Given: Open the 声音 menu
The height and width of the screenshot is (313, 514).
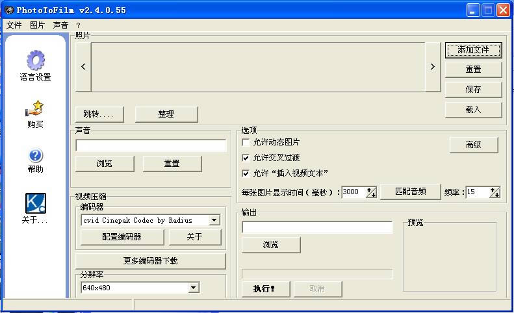Looking at the screenshot, I should [x=60, y=25].
